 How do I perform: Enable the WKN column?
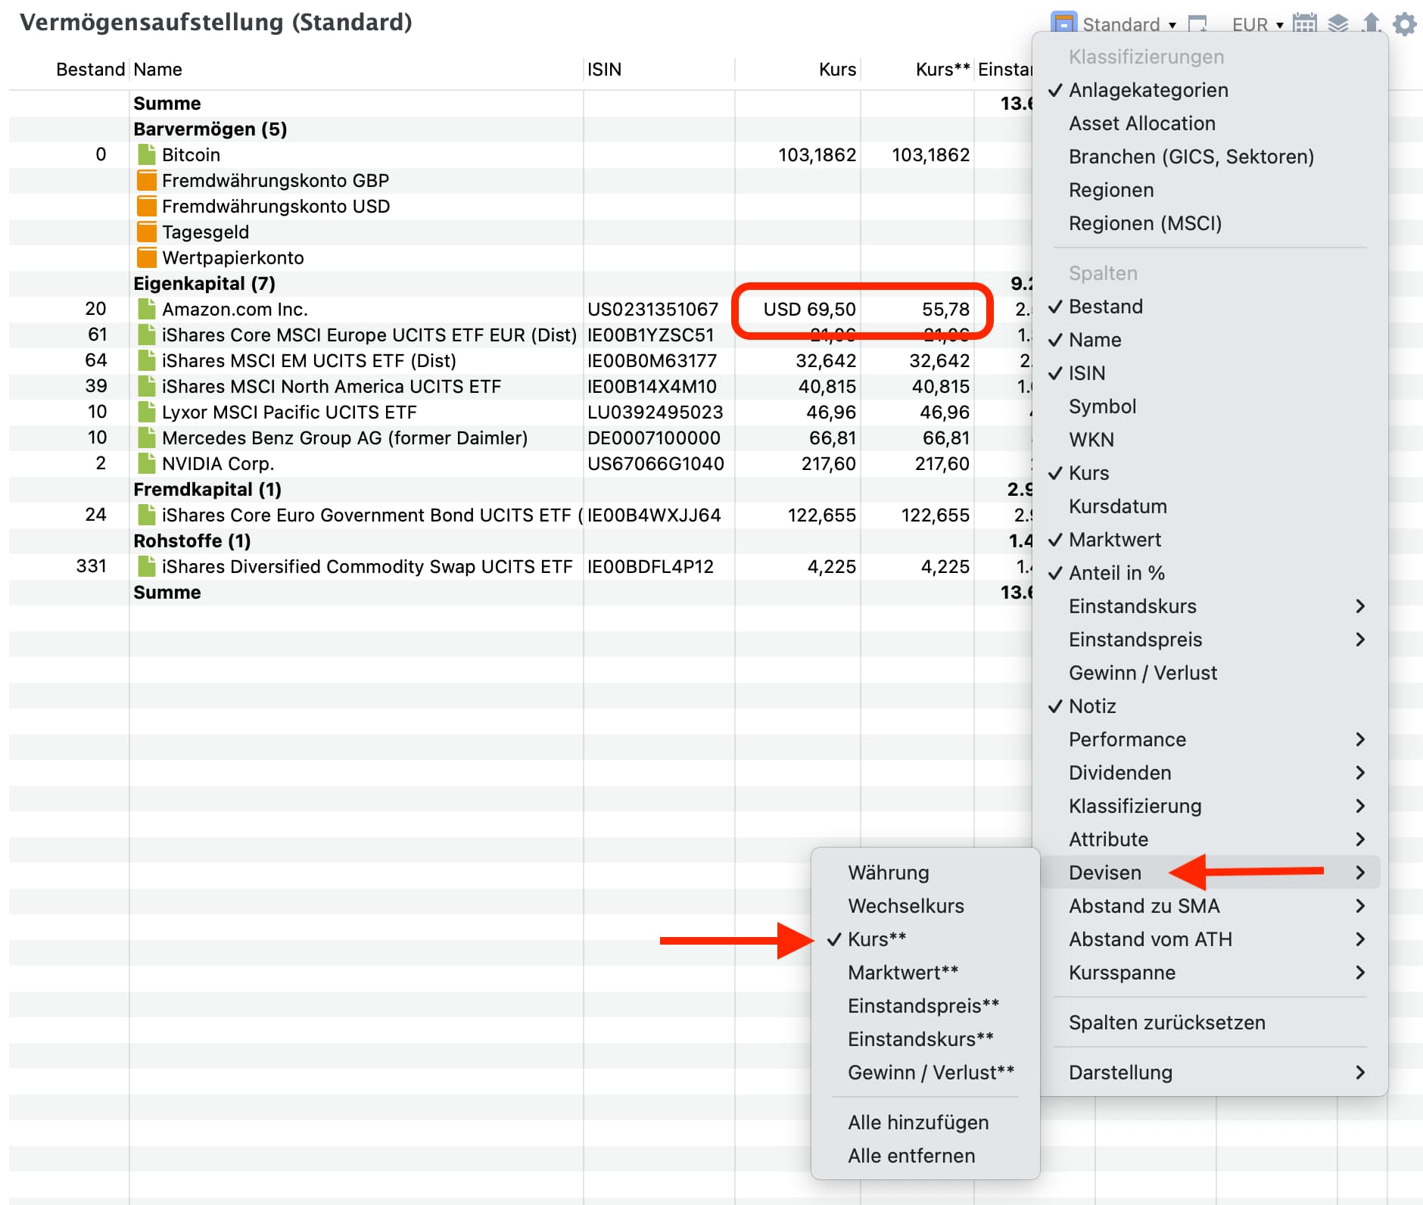[1210, 440]
